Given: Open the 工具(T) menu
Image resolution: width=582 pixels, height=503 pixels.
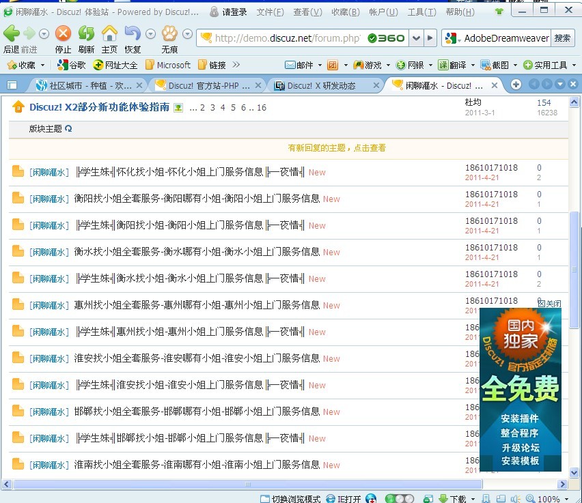Looking at the screenshot, I should (421, 12).
